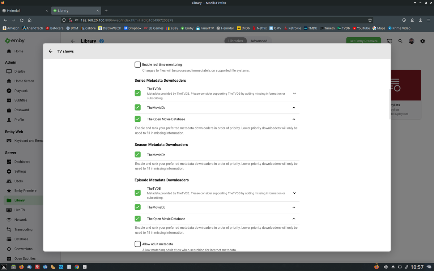Select the Heimdall browser tab

pos(24,10)
